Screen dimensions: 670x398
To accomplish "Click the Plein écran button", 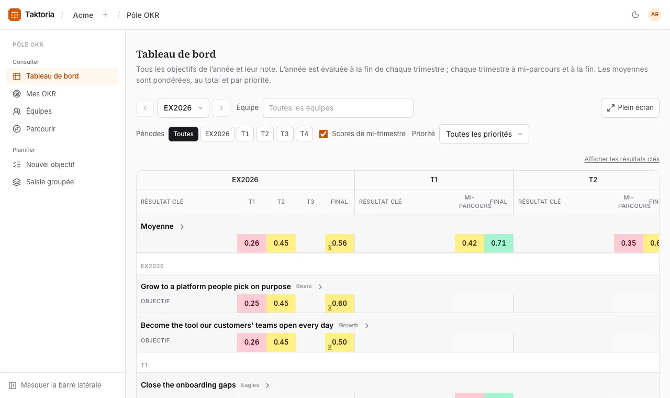I will click(x=630, y=108).
